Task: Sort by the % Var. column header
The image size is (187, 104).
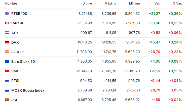Action: tap(177, 4)
